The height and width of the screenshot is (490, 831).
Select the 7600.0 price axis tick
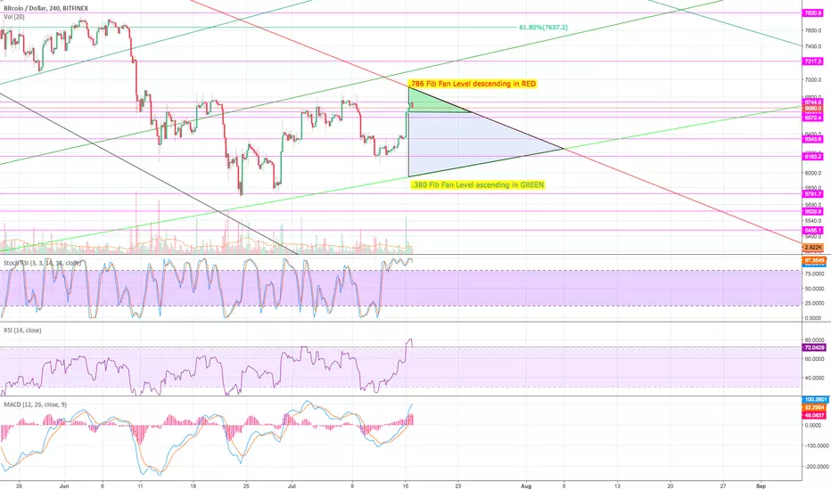812,30
